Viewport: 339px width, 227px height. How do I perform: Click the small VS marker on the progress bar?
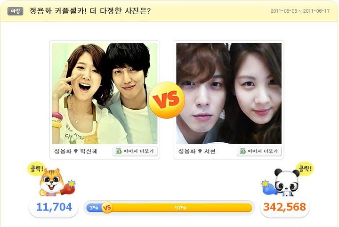click(107, 208)
